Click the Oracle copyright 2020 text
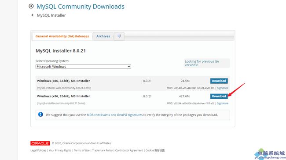The height and width of the screenshot is (160, 286). click(x=81, y=143)
